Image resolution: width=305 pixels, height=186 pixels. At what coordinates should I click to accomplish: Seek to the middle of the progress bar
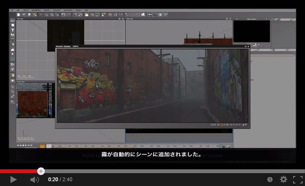[x=152, y=171]
